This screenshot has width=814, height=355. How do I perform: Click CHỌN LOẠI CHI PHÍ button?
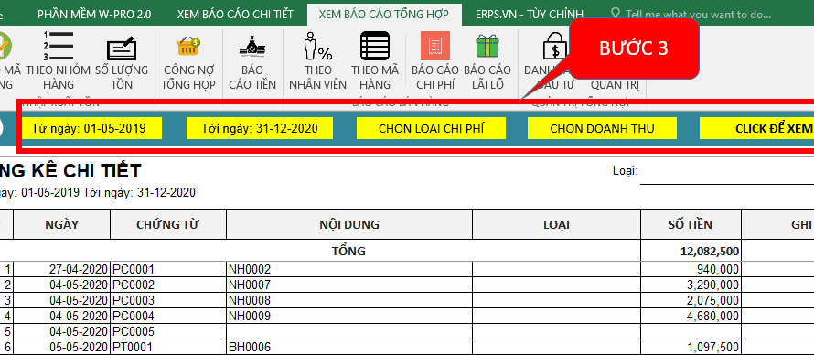[x=431, y=128]
